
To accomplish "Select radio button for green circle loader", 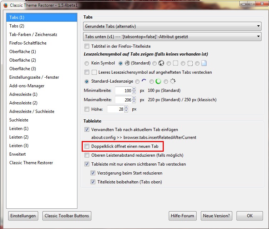I will click(152, 82).
